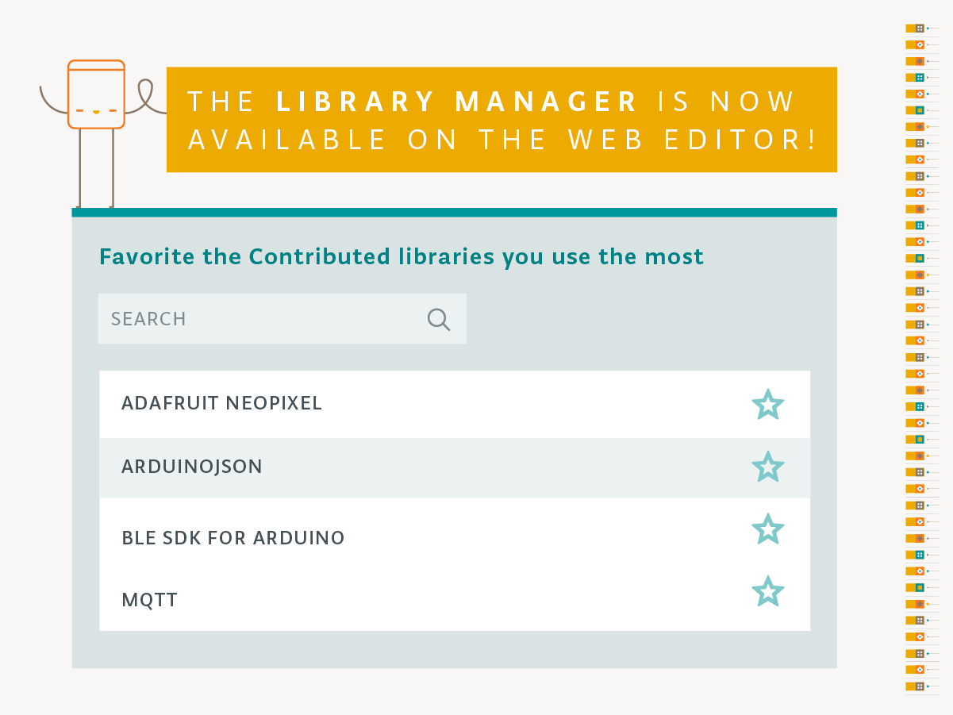
Task: Mark MQTT as favorite with its star
Action: tap(767, 592)
